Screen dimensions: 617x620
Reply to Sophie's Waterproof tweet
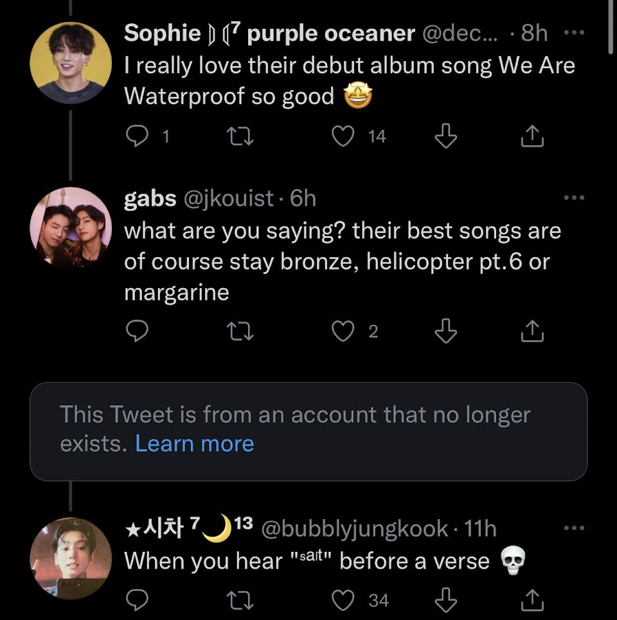coord(136,136)
